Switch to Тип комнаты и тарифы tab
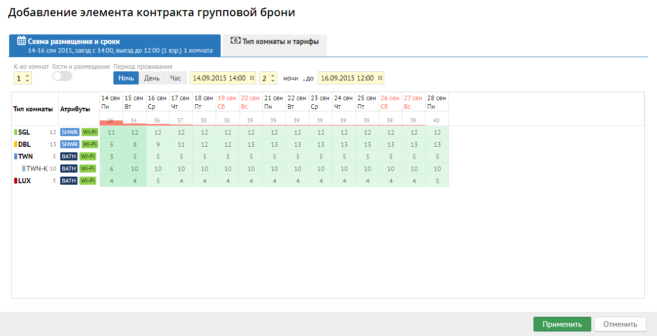The width and height of the screenshot is (657, 336). point(275,41)
